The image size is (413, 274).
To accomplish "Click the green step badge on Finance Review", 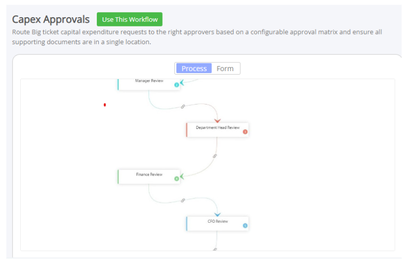I will (177, 179).
